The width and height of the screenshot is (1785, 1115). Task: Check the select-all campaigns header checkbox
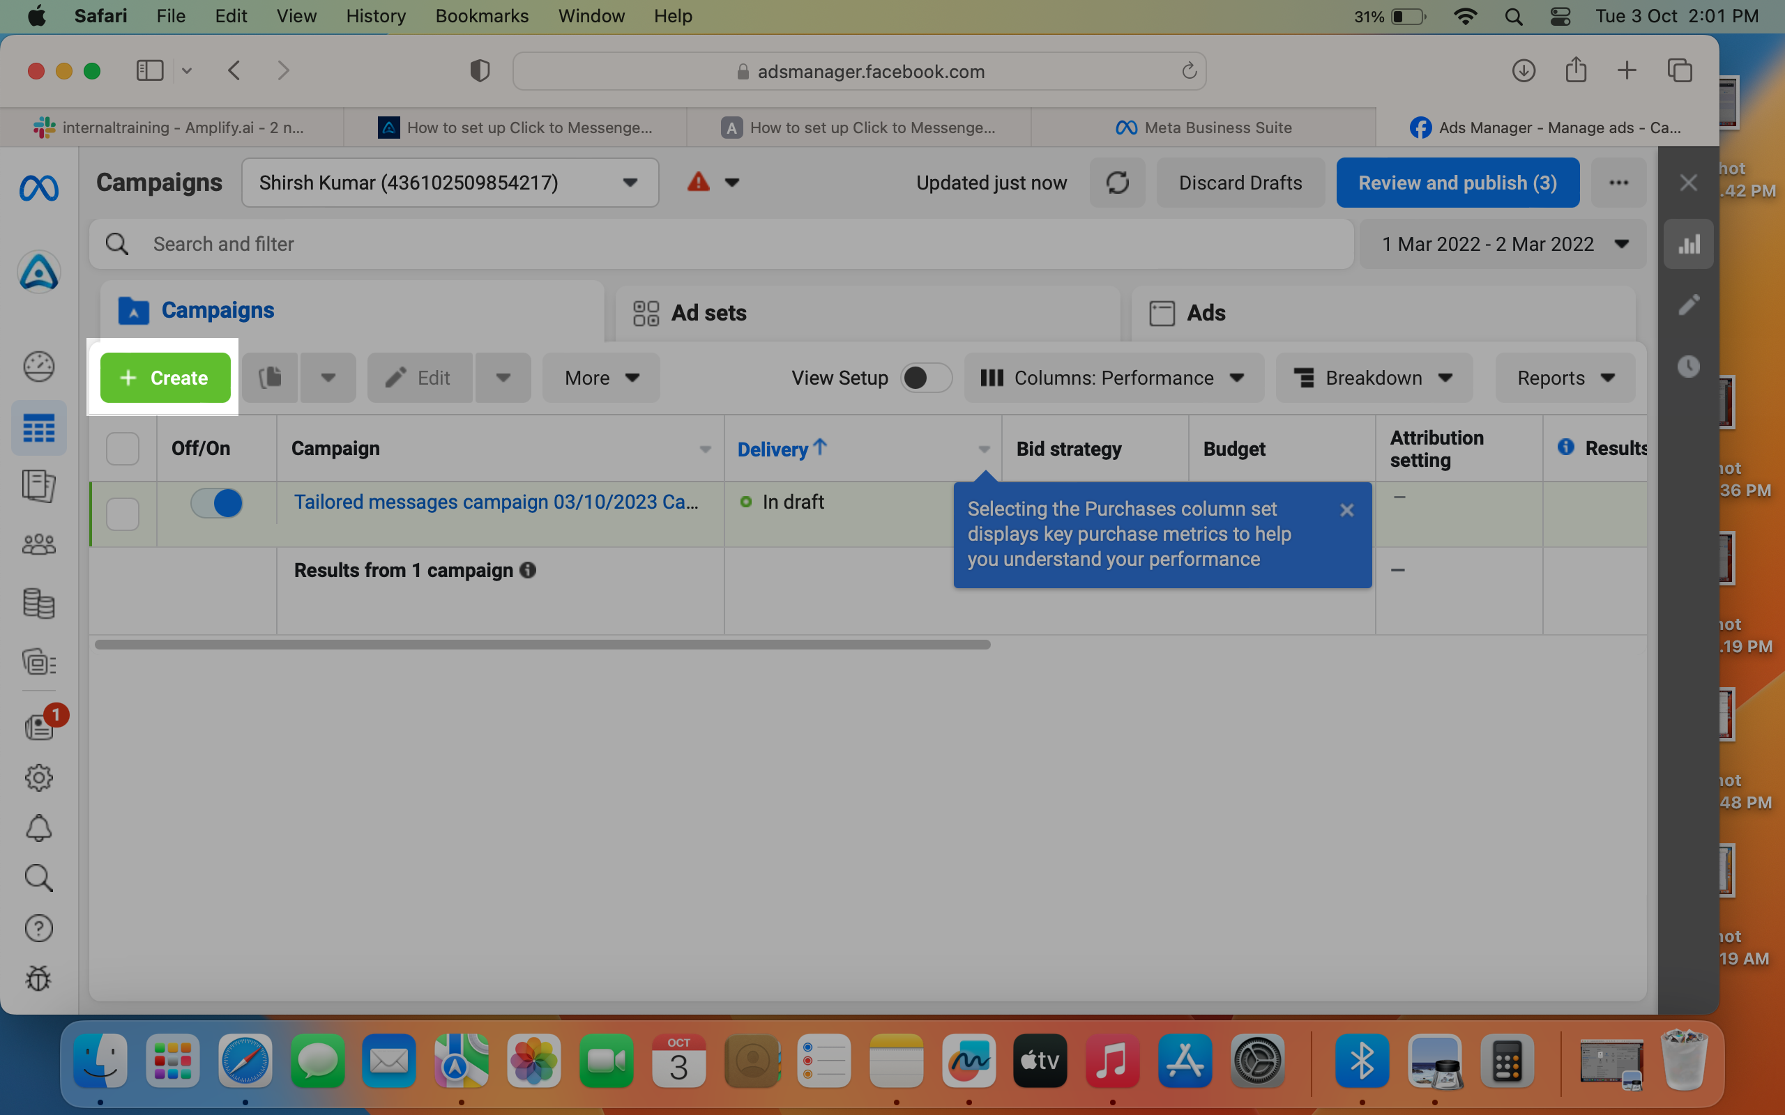coord(123,448)
